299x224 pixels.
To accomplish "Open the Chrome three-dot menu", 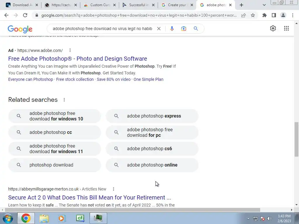I will pyautogui.click(x=293, y=15).
